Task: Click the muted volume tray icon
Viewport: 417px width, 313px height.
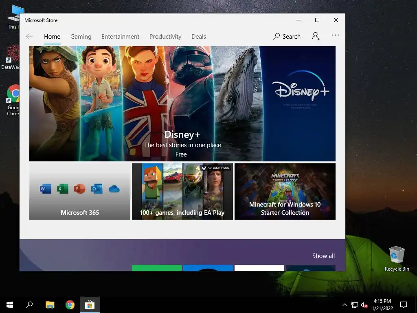Action: coord(364,305)
